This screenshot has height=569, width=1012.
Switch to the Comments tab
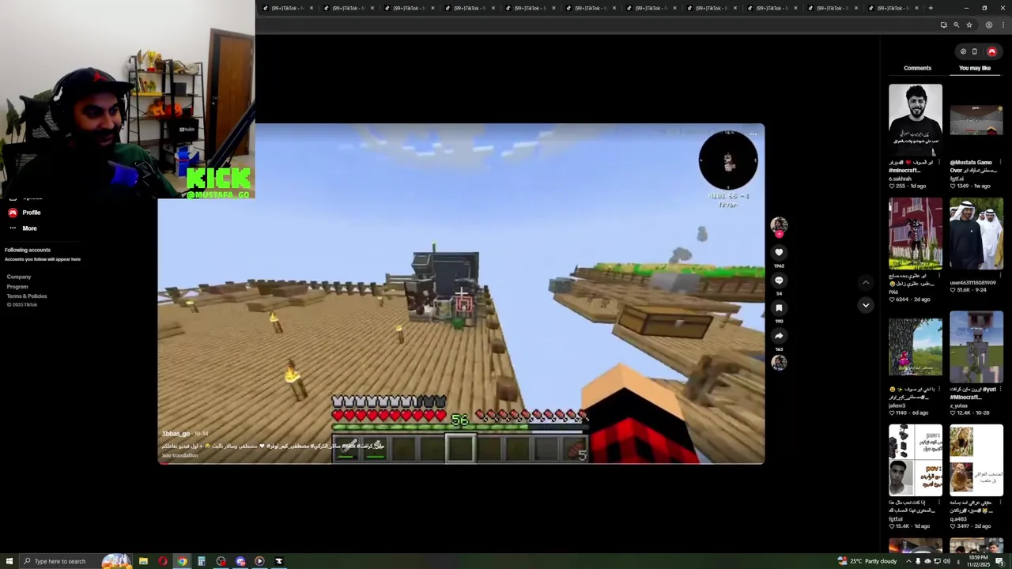917,68
